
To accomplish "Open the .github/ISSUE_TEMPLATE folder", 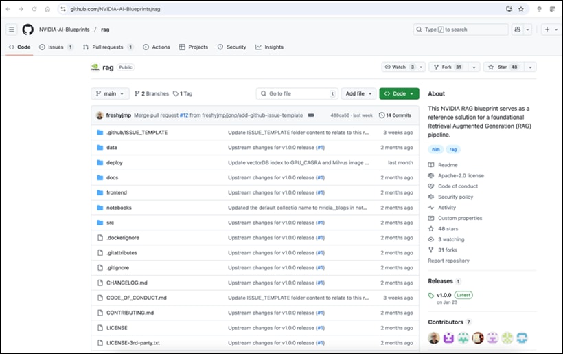I will click(137, 133).
